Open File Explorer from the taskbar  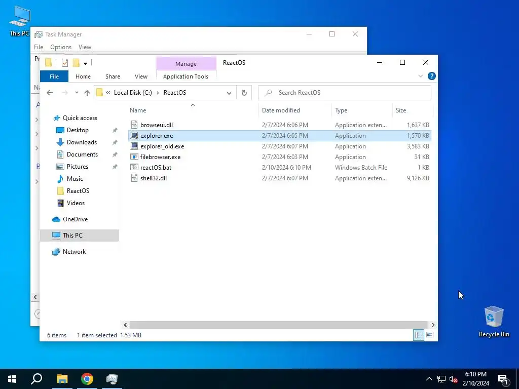coord(62,379)
